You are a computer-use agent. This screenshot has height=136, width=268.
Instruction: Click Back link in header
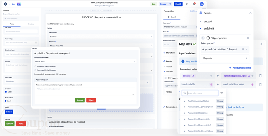pos(12,4)
